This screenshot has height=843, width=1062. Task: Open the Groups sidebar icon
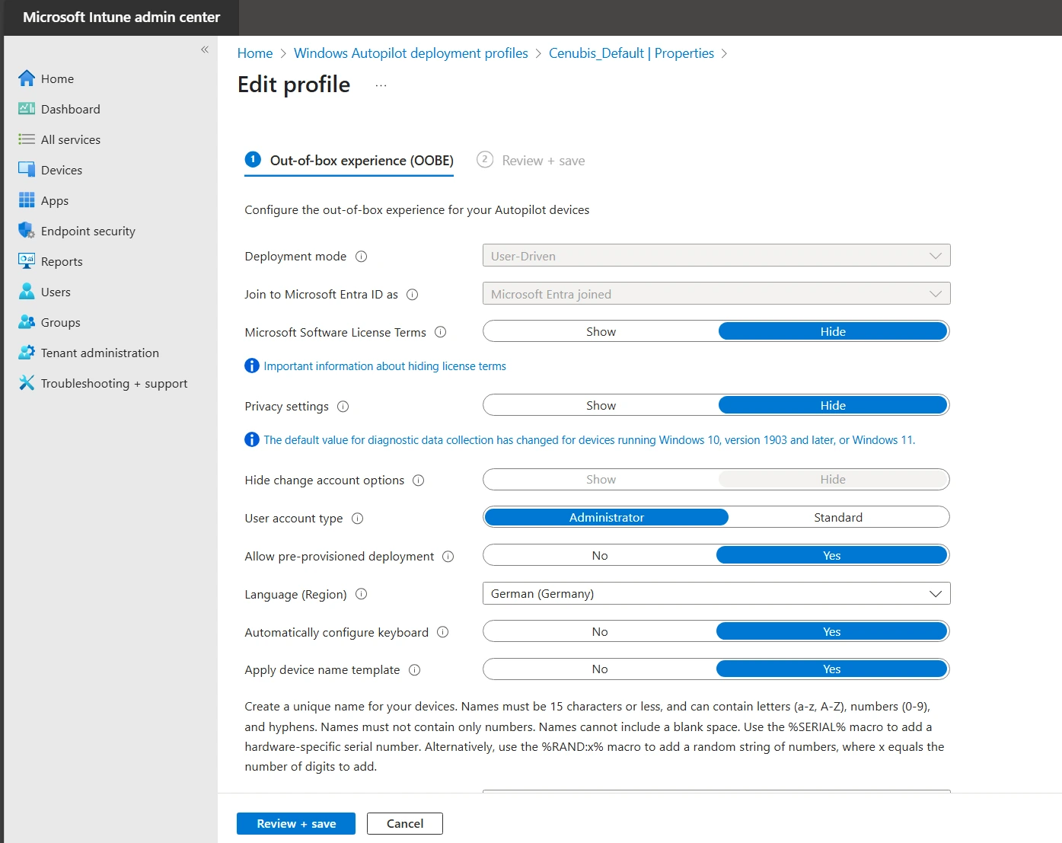pos(27,322)
